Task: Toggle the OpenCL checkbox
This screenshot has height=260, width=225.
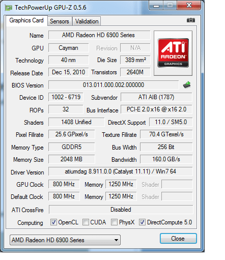Action: [x=53, y=222]
